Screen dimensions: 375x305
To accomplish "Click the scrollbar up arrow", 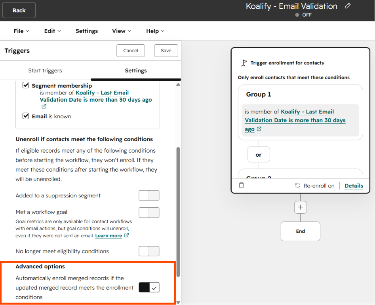I will coord(178,85).
